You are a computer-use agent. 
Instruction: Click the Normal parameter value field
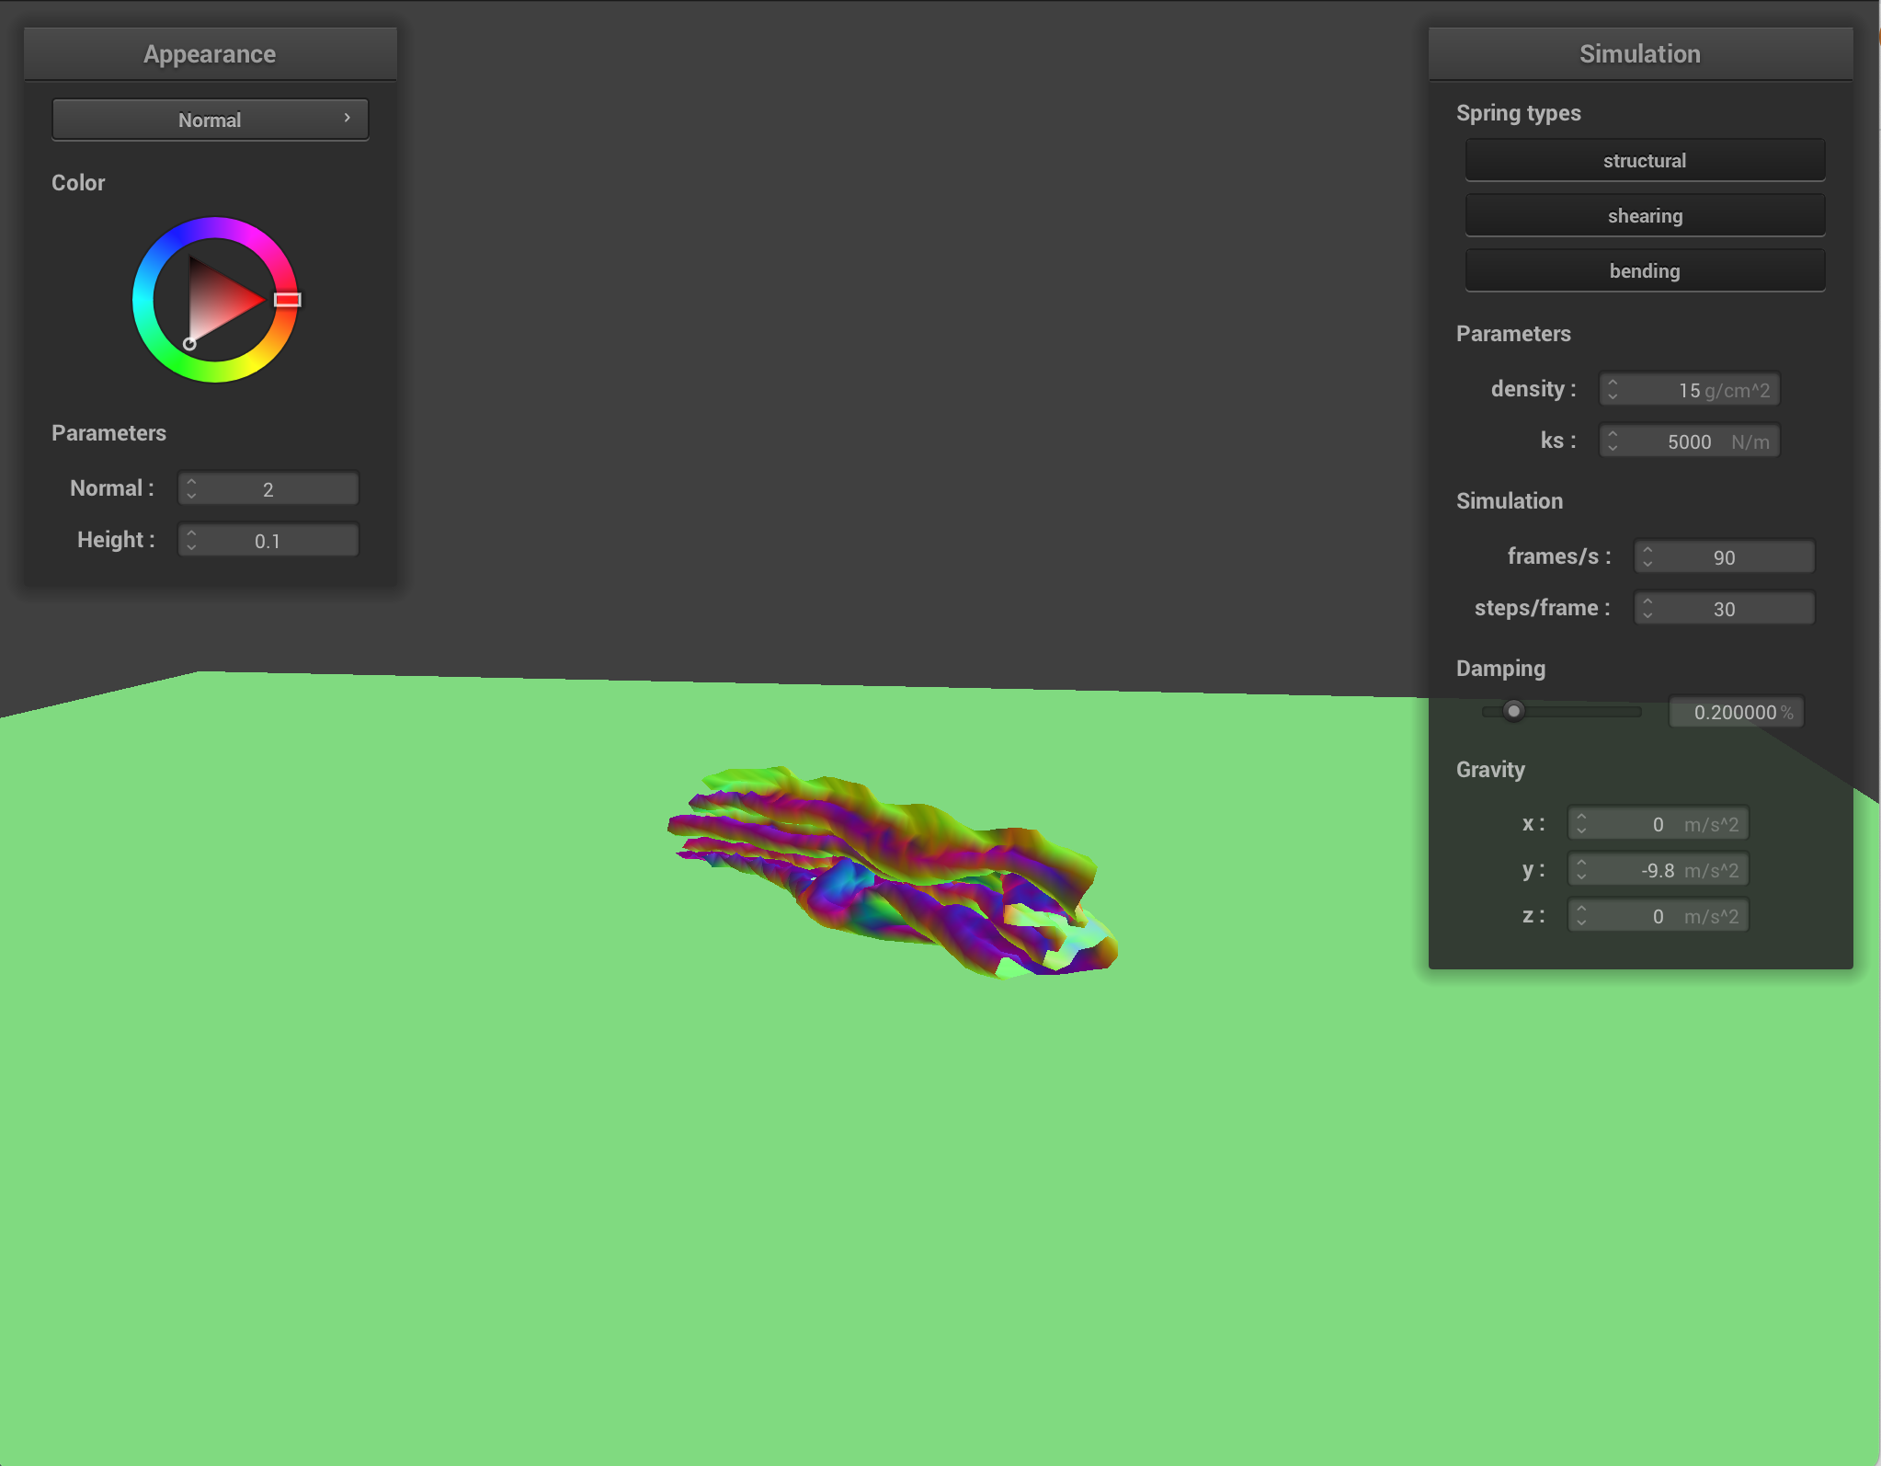click(268, 488)
